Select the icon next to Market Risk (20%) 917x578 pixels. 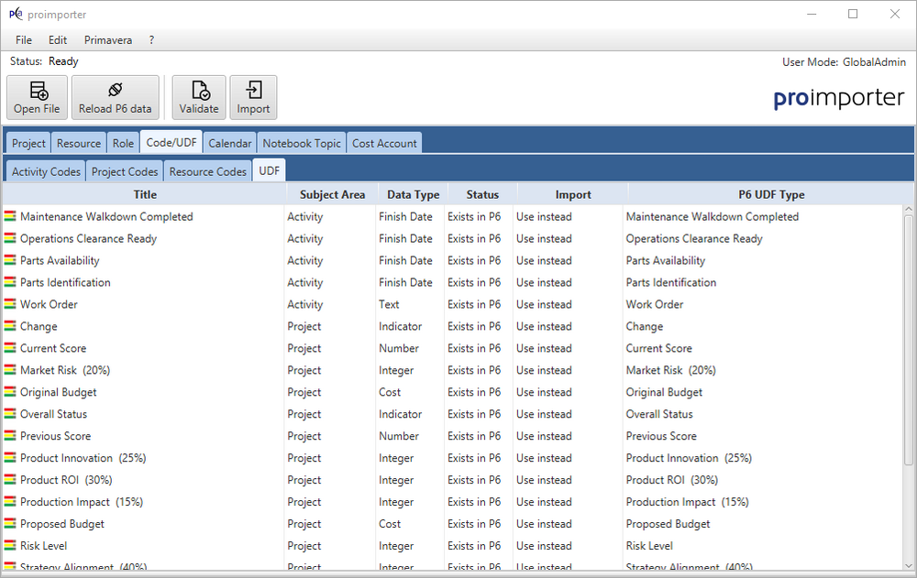(x=10, y=370)
